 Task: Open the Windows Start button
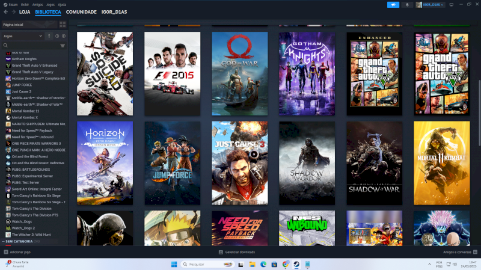tap(174, 264)
